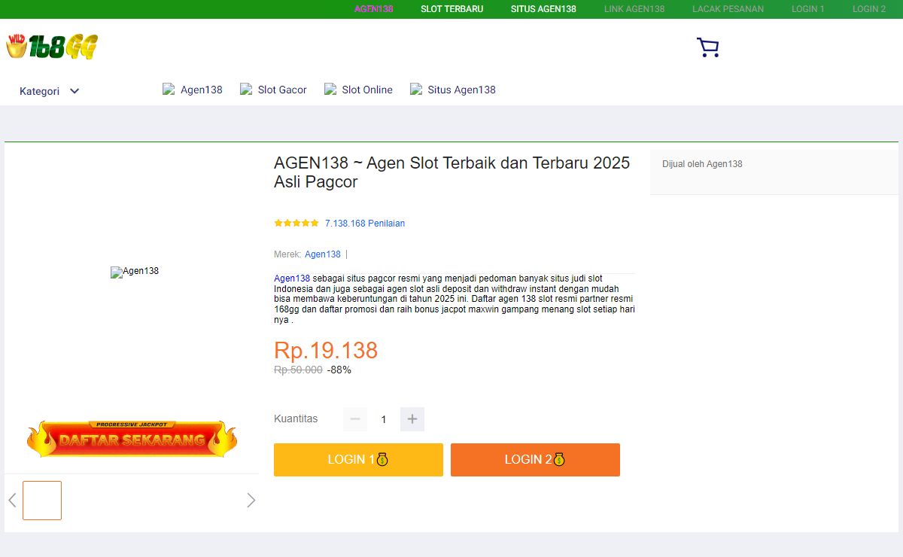
Task: Click the Agen138 link in description text
Action: pyautogui.click(x=292, y=278)
